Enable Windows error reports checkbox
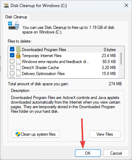The image size is (132, 160). pos(12,61)
